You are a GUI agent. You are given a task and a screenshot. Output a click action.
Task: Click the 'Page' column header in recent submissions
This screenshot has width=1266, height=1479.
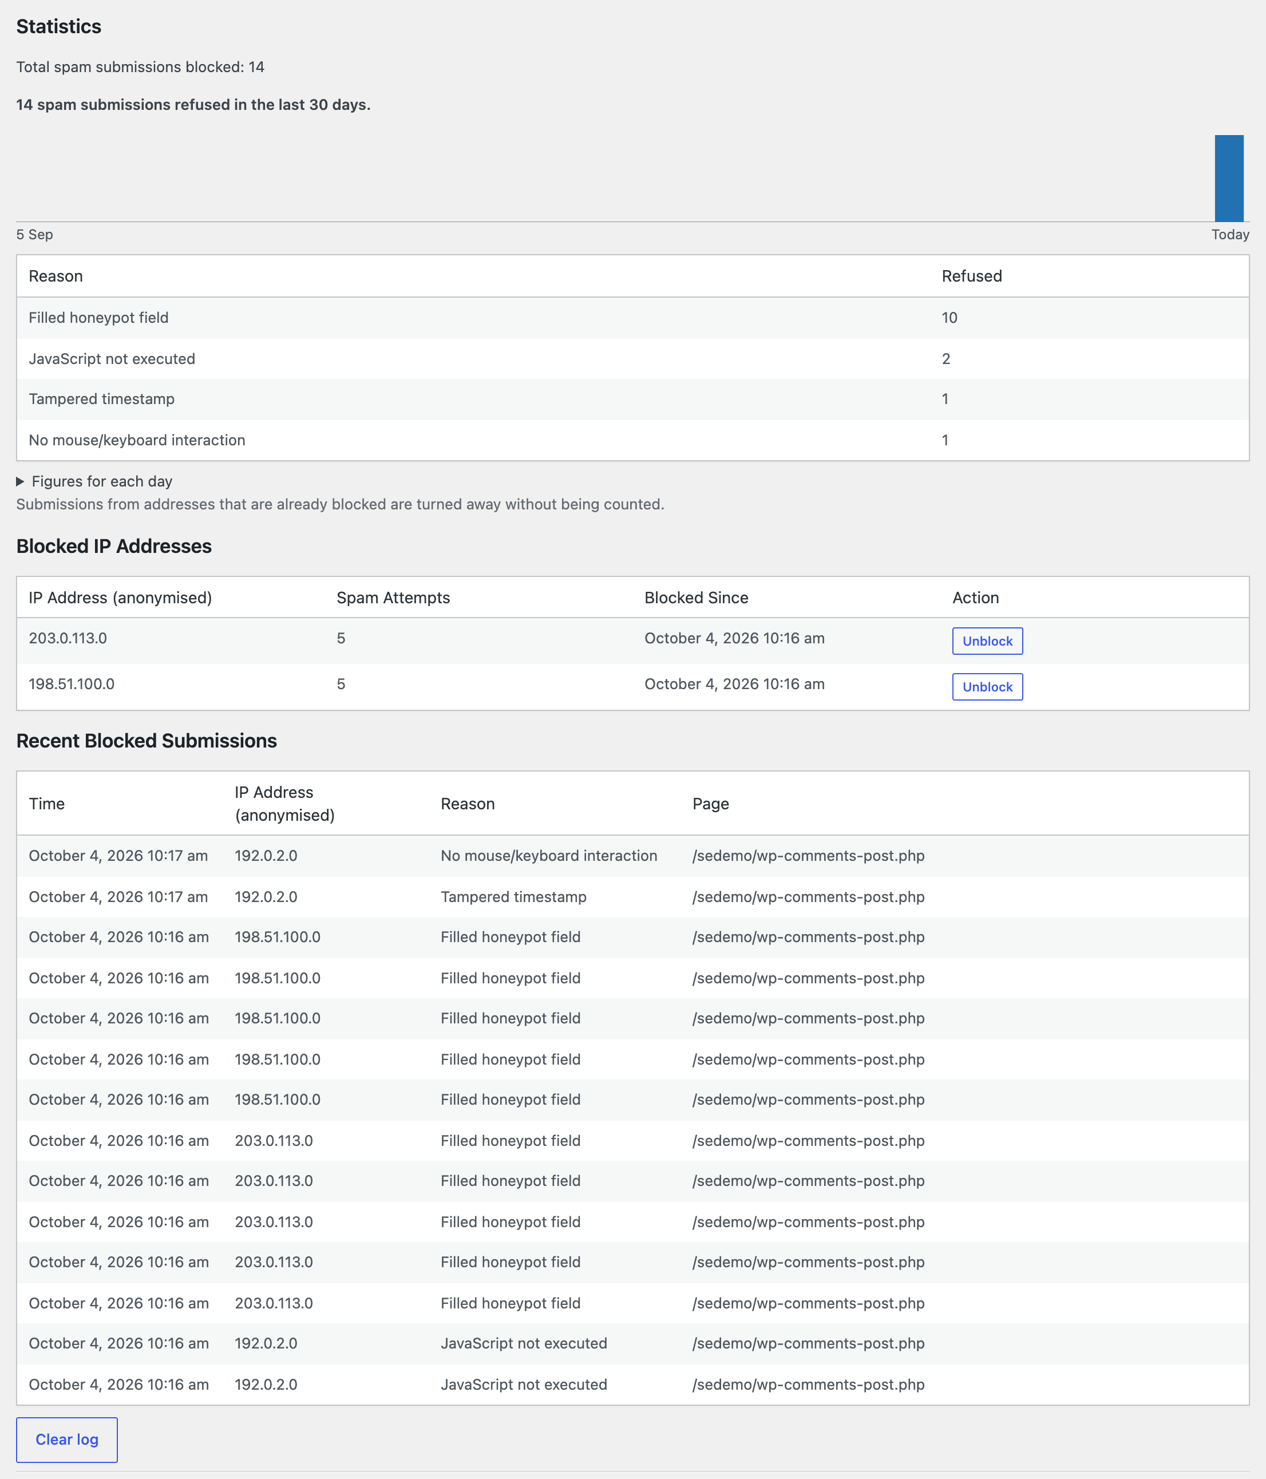711,804
